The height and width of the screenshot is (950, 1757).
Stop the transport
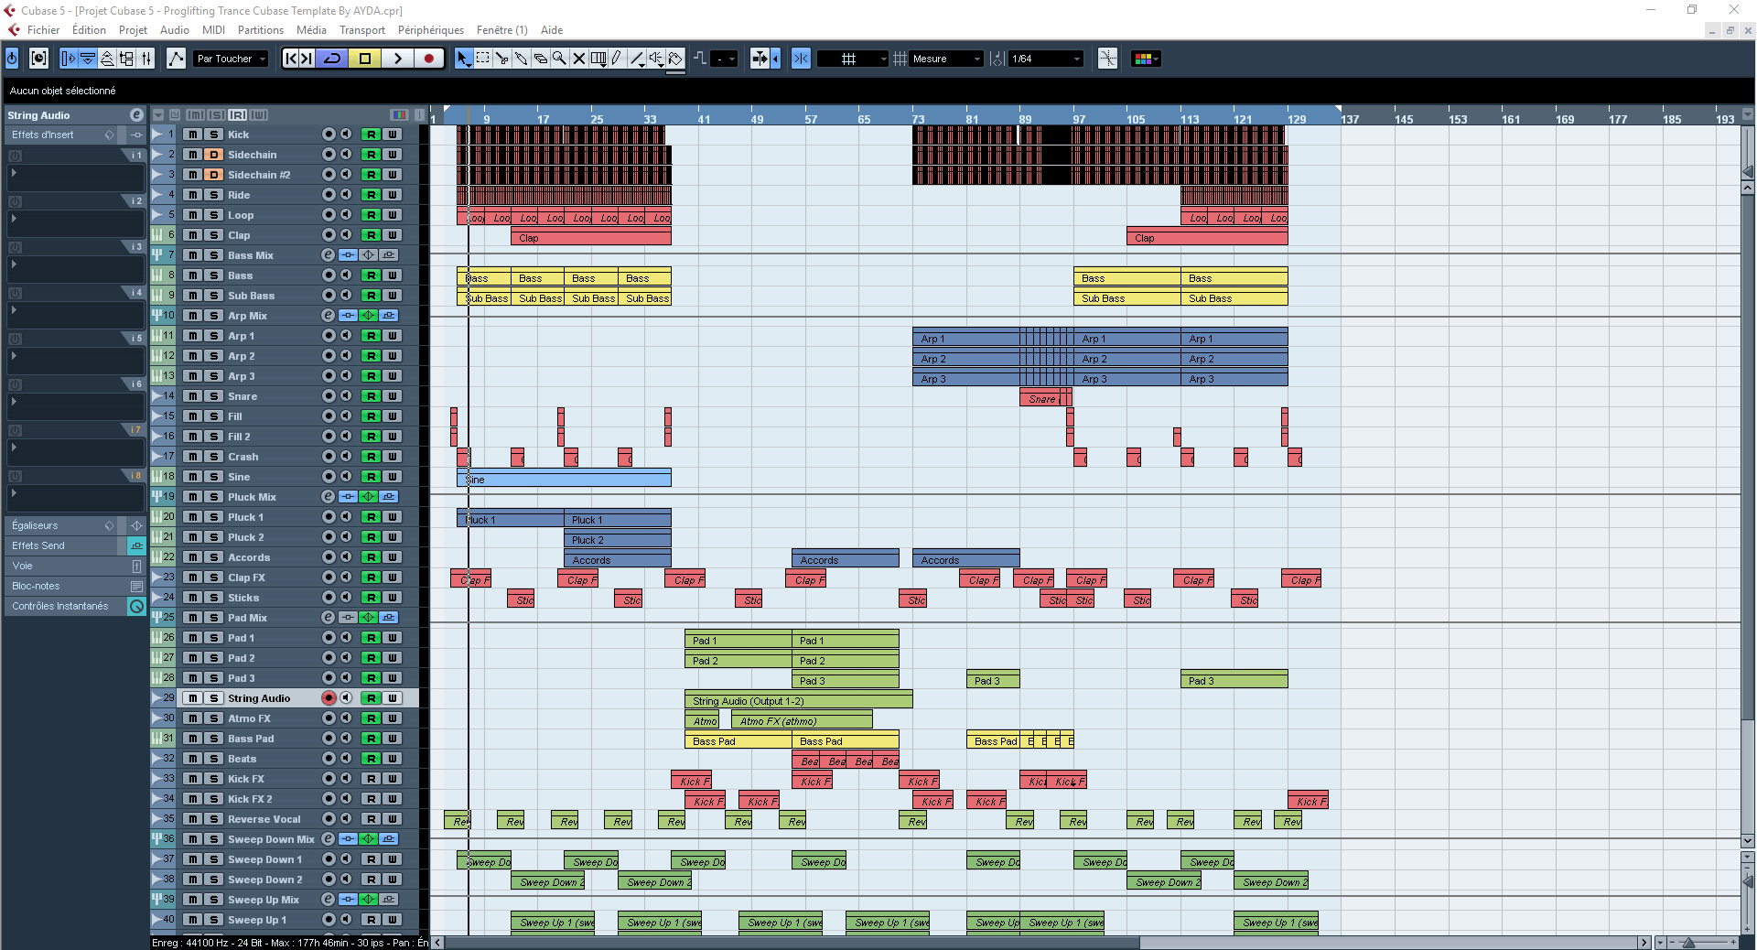365,59
